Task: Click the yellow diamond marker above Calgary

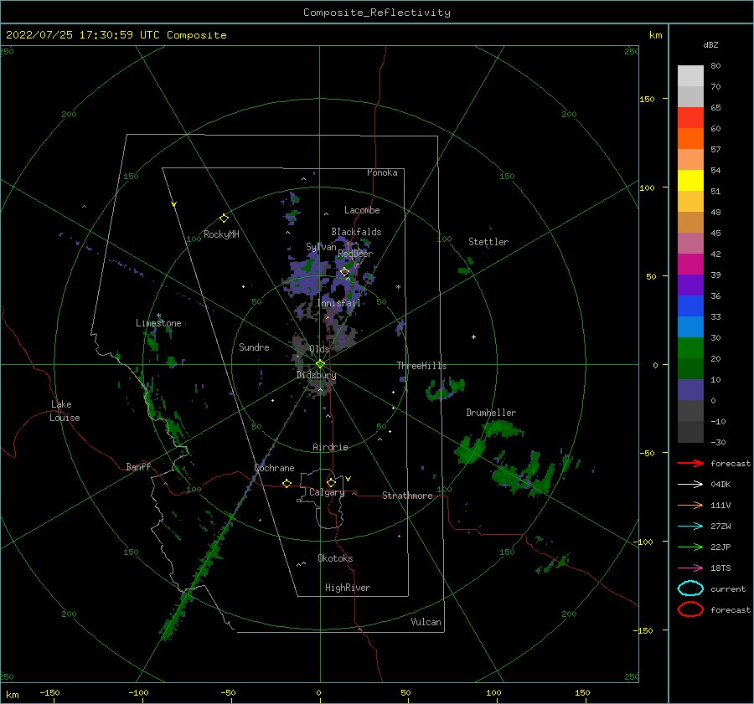Action: [x=331, y=482]
